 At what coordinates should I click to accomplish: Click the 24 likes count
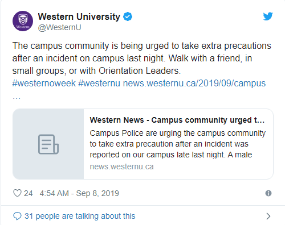(28, 193)
